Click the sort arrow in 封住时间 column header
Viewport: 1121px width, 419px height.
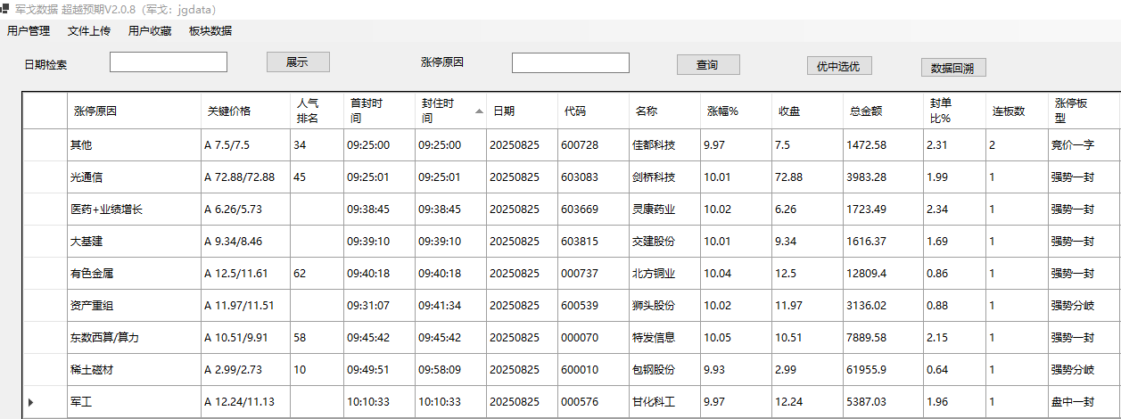click(x=479, y=111)
